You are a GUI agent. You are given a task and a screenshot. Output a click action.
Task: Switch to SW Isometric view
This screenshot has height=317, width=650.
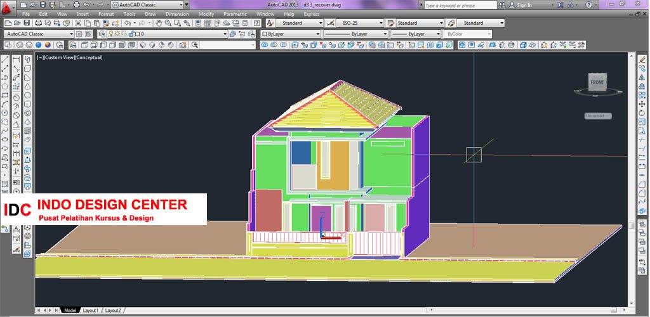(143, 44)
